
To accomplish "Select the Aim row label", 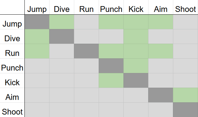I will click(x=12, y=97).
